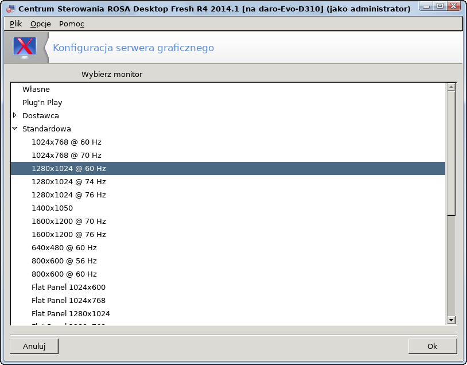Click the Anuluj button
Image resolution: width=467 pixels, height=365 pixels.
[34, 346]
